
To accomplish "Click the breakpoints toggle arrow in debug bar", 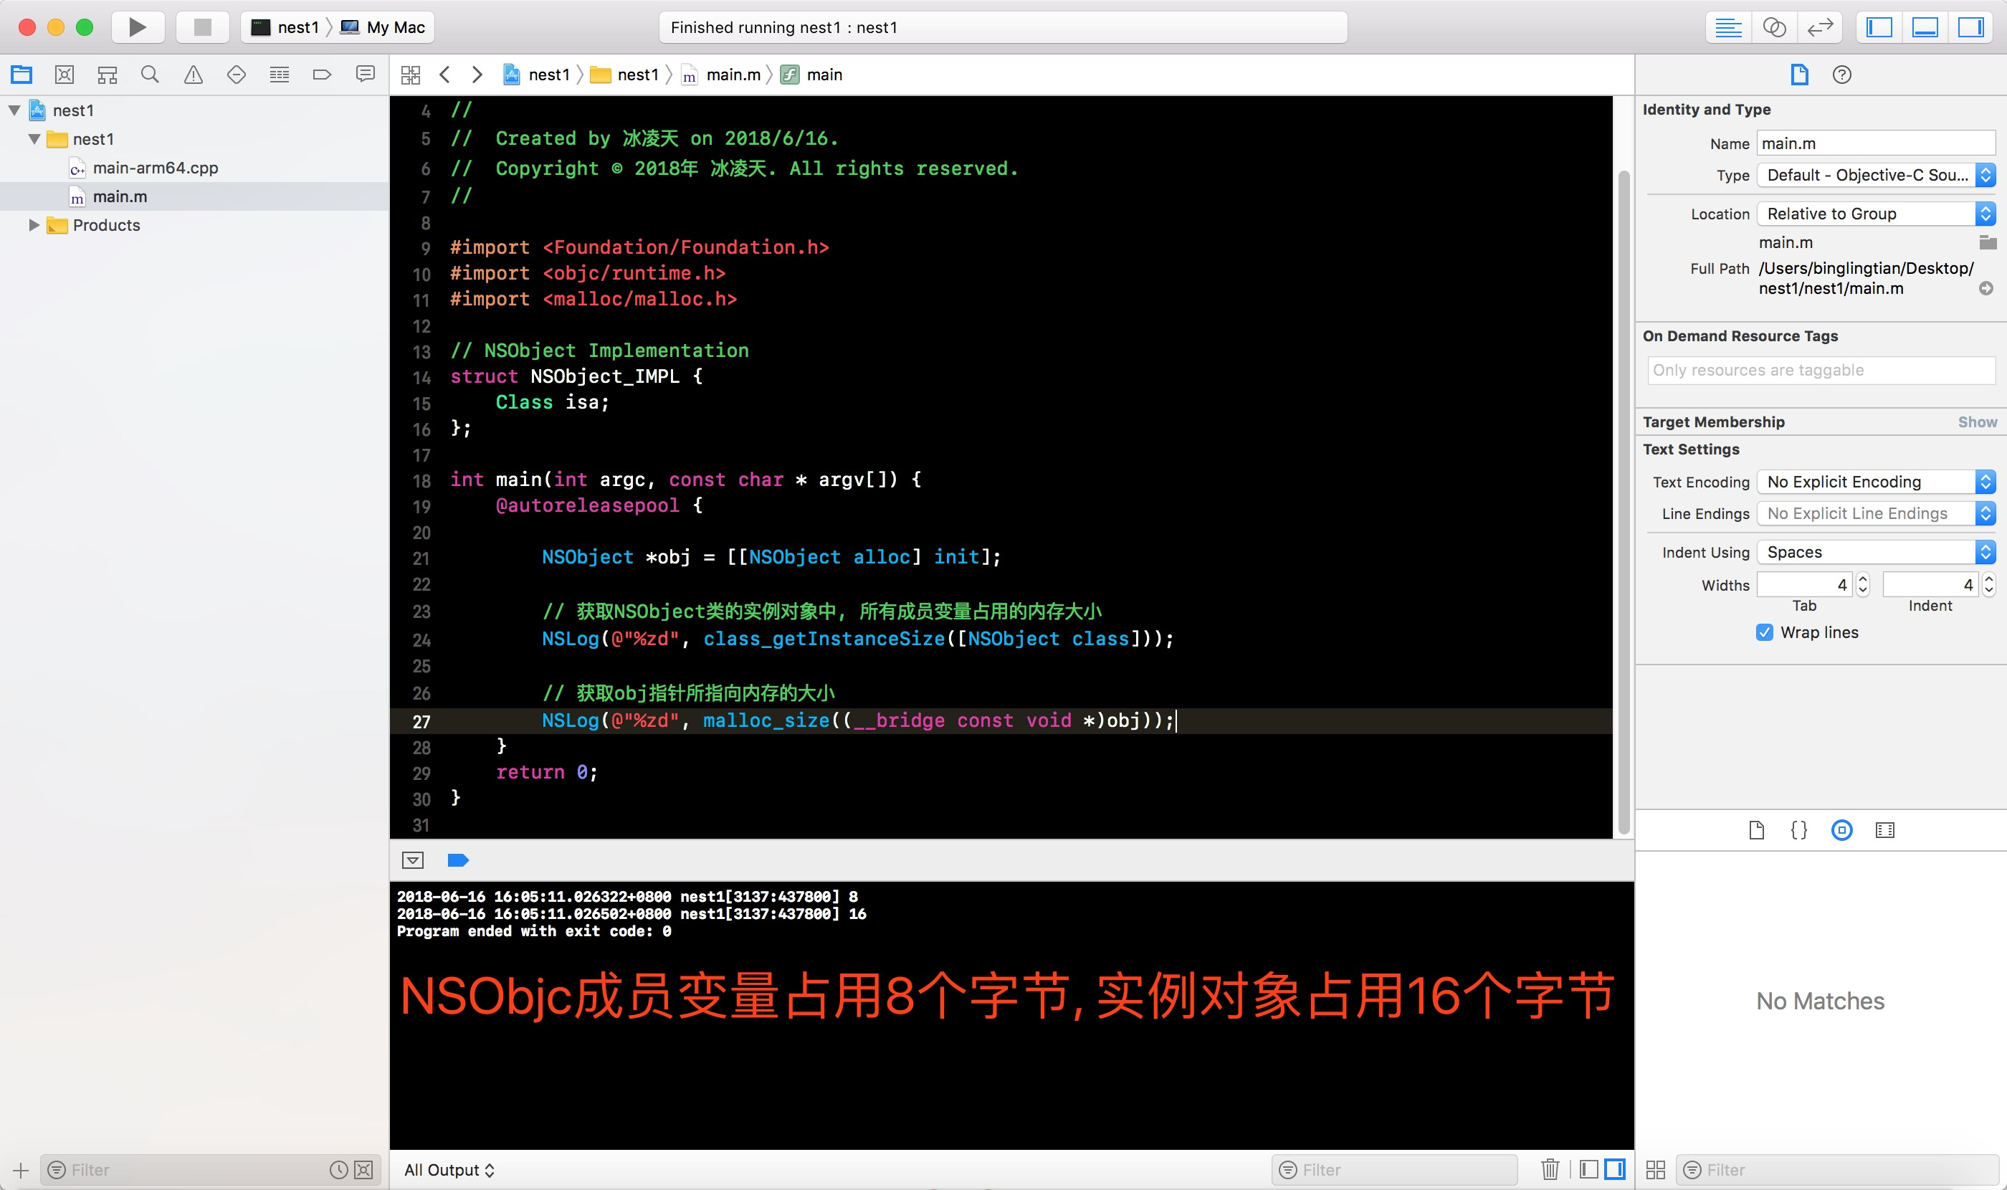I will click(458, 860).
